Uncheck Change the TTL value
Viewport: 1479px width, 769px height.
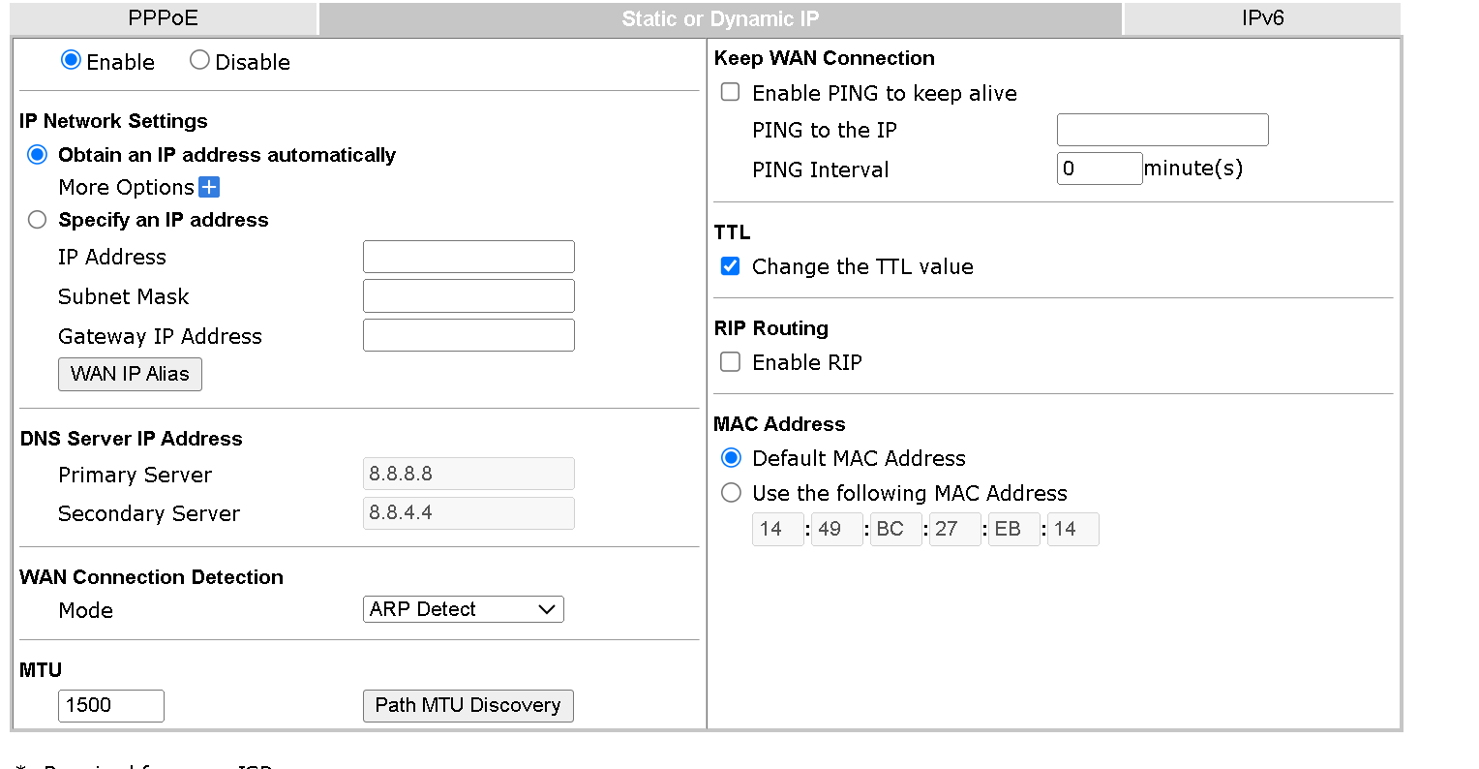[x=730, y=265]
